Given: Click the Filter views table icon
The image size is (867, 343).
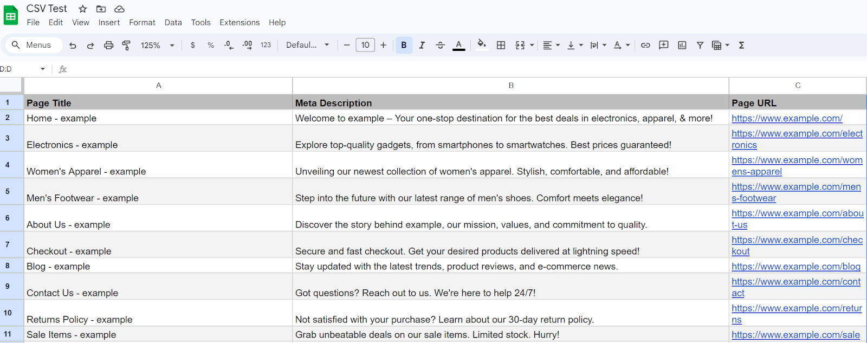Looking at the screenshot, I should pos(717,46).
